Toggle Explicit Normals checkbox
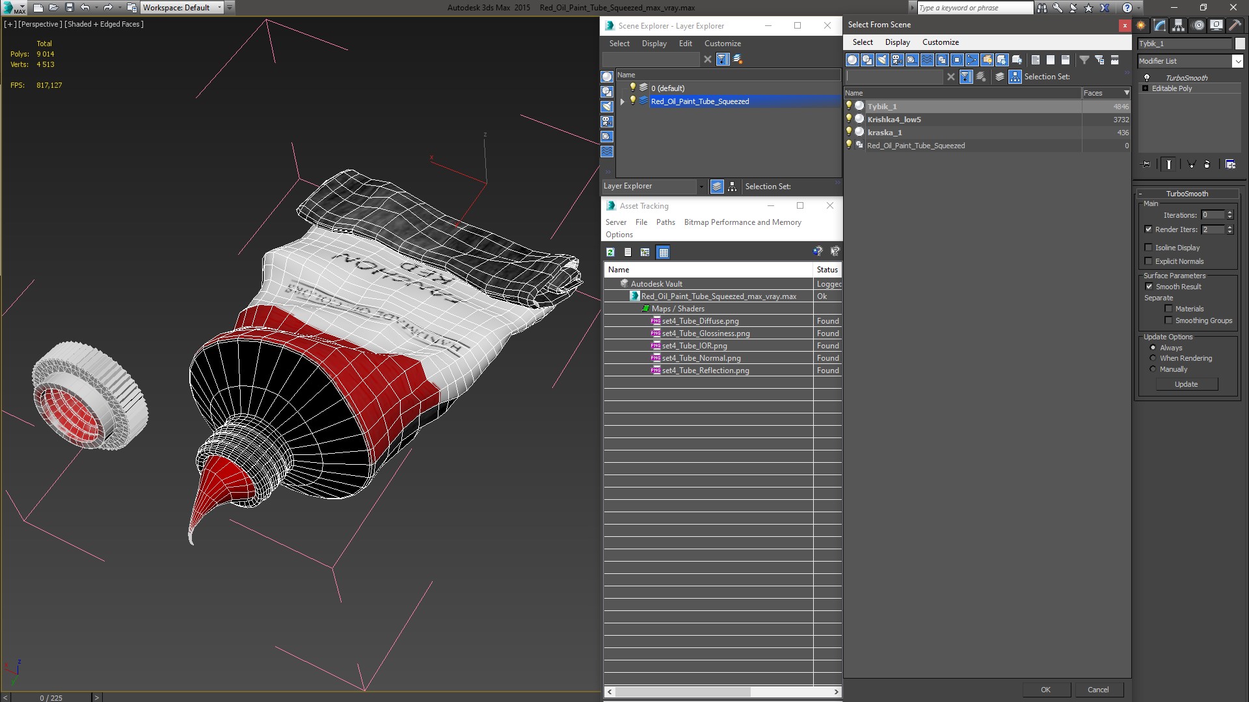 (1148, 261)
